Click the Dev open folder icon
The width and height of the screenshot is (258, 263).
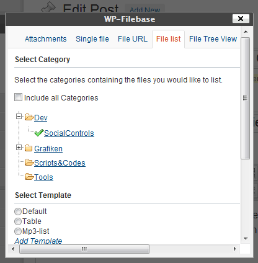click(x=29, y=117)
